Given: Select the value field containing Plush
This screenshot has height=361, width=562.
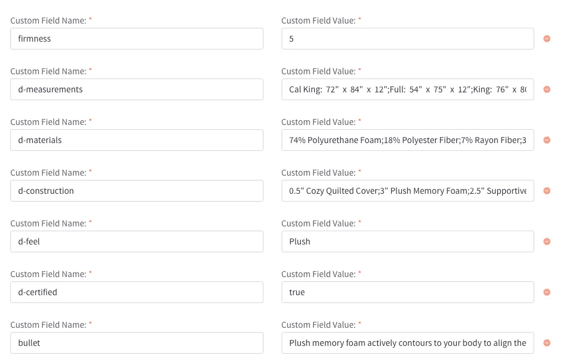Looking at the screenshot, I should 407,241.
